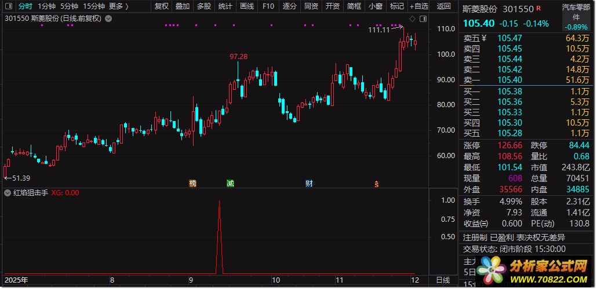
Task: Click the PE(动) value 130.8
Action: point(578,224)
